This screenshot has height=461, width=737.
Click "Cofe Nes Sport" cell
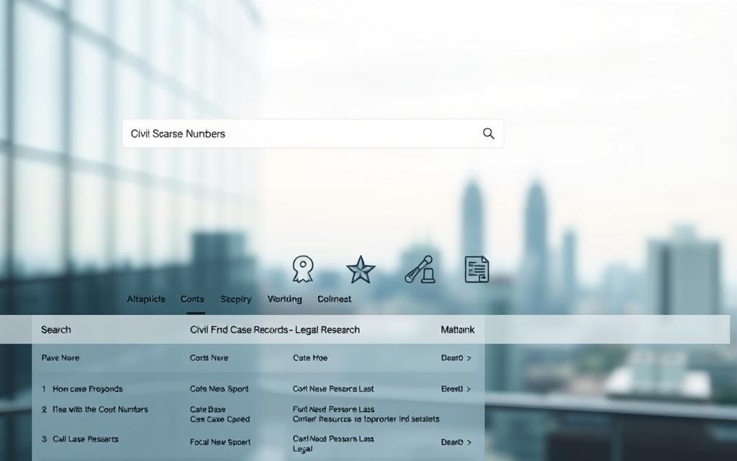219,389
